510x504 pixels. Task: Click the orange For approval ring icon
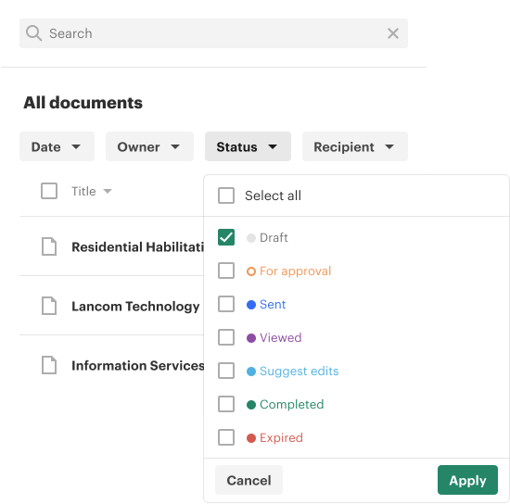(251, 271)
